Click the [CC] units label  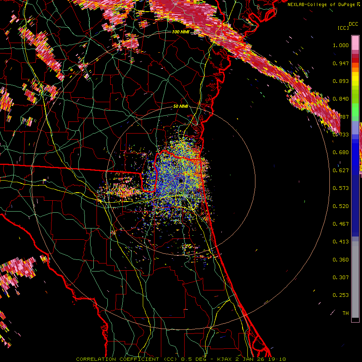click(343, 28)
